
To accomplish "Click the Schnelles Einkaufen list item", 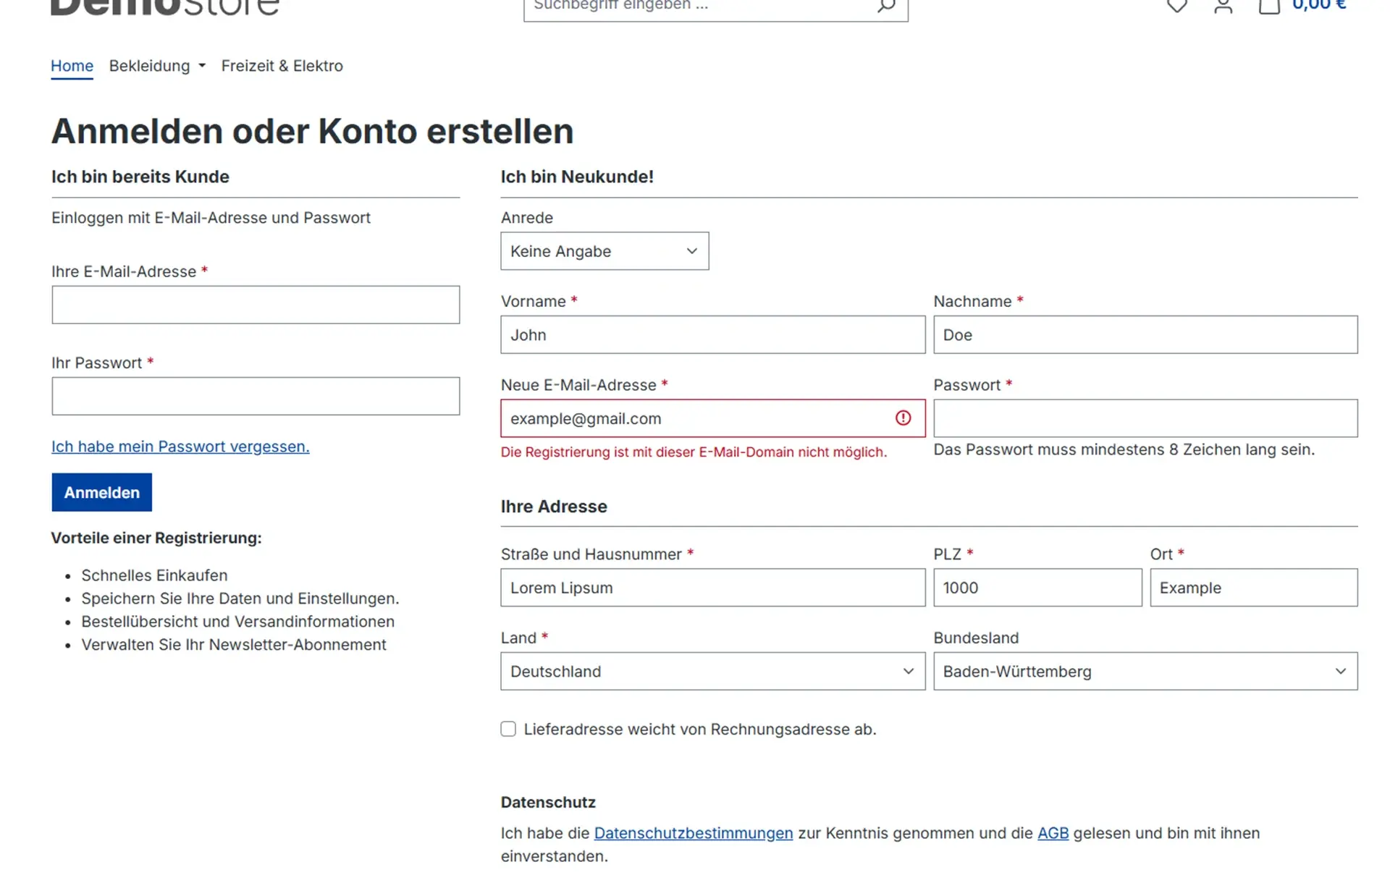I will coord(154,575).
